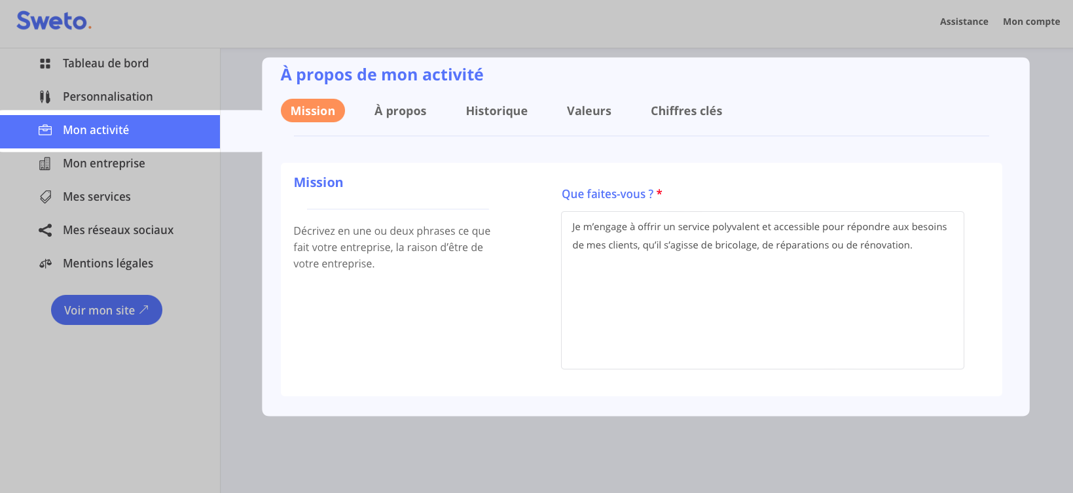Viewport: 1073px width, 493px height.
Task: Go to the Valeurs tab
Action: [589, 110]
